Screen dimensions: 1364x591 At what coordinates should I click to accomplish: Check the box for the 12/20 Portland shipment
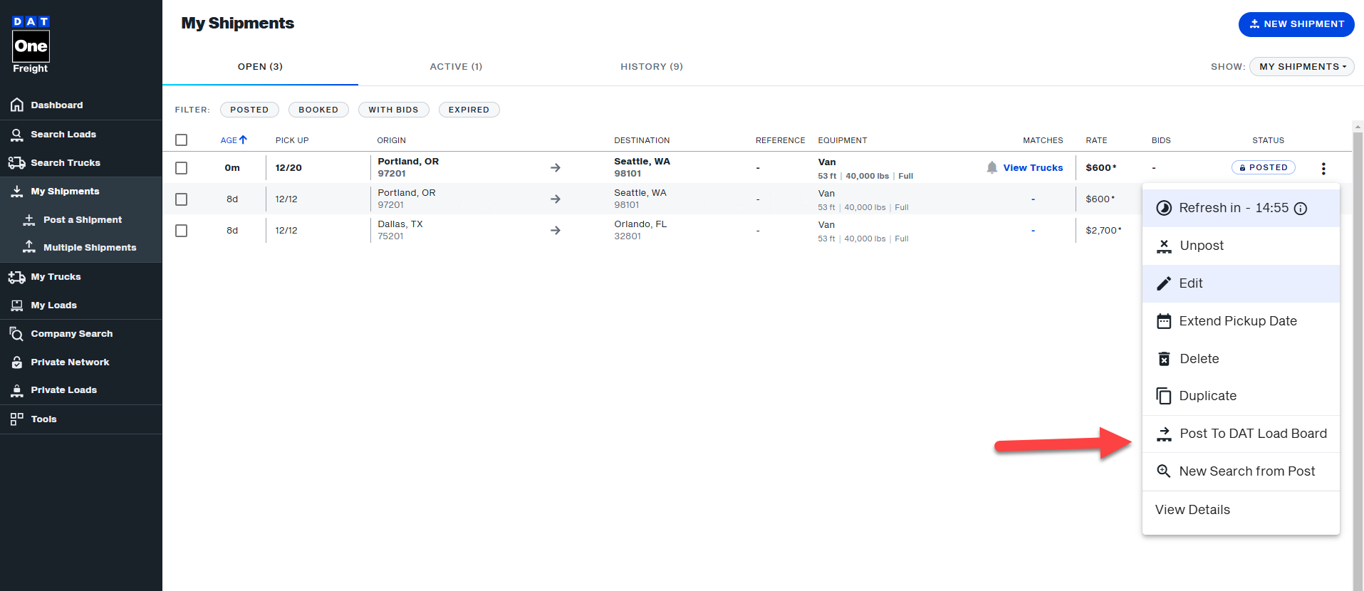(182, 168)
